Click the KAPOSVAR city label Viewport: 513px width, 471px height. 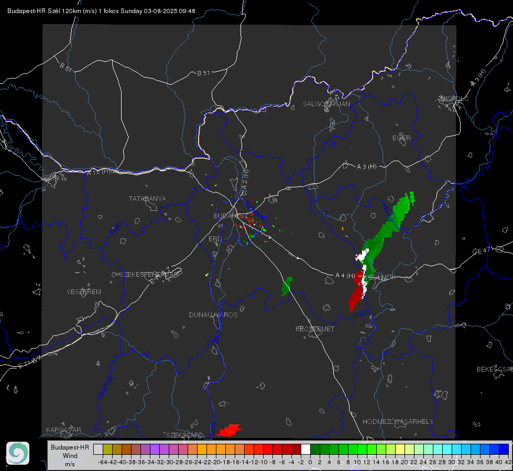point(63,430)
